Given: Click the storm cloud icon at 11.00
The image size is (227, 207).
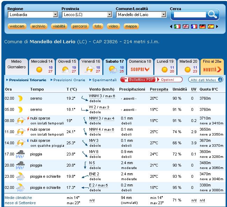Looking at the screenshot, I should [x=20, y=132].
